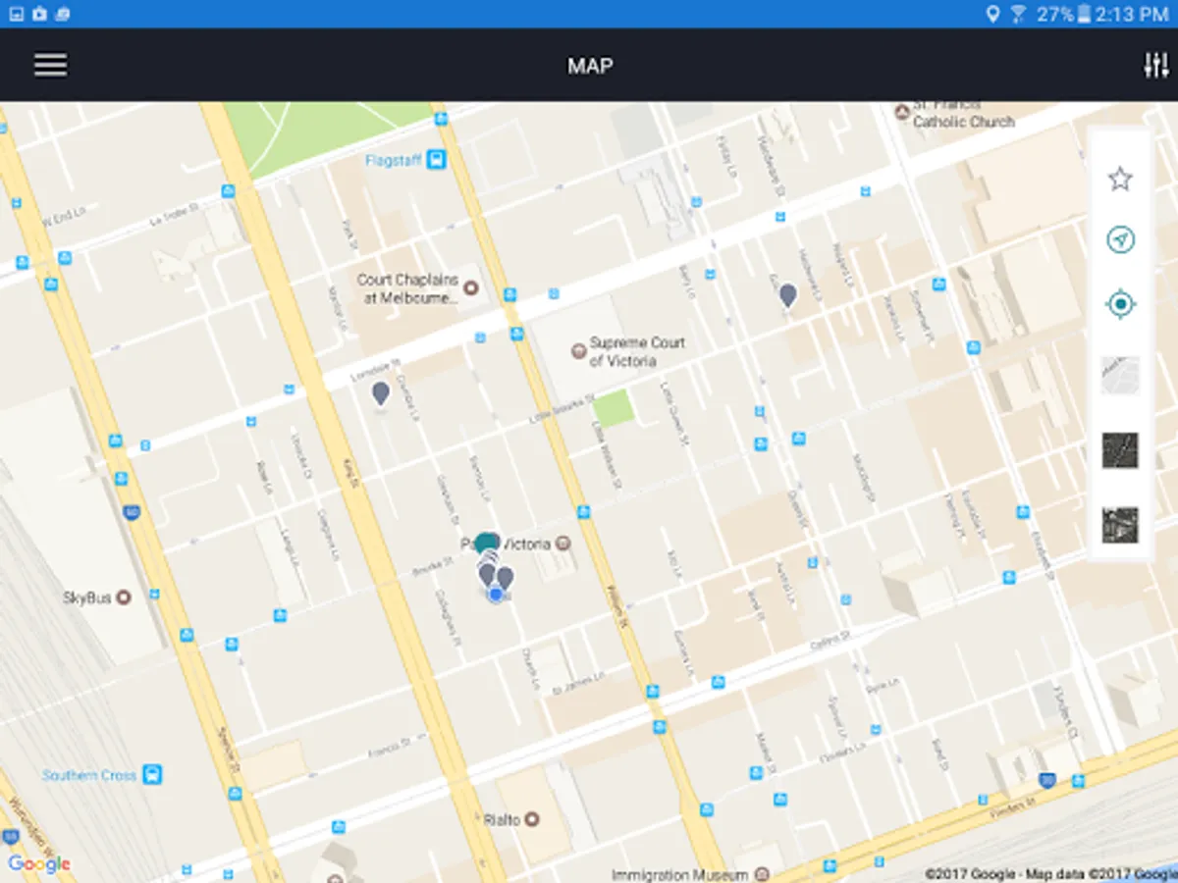Select the satellite map style thumbnail
This screenshot has width=1178, height=883.
point(1120,525)
